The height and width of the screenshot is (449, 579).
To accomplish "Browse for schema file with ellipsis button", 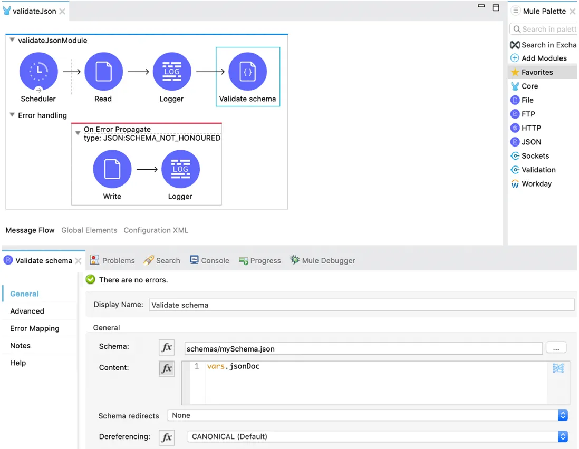I will point(556,348).
